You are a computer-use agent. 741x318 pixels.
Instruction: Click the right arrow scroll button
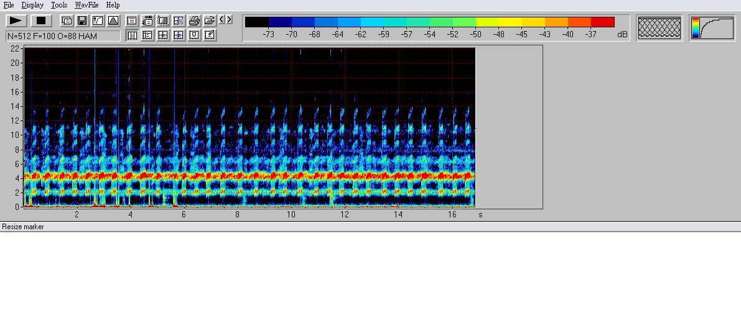pyautogui.click(x=230, y=20)
